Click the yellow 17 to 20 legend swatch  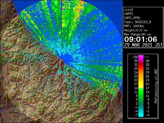tap(141, 84)
